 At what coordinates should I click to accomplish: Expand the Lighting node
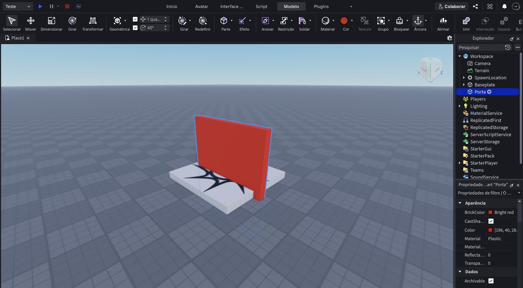(459, 106)
